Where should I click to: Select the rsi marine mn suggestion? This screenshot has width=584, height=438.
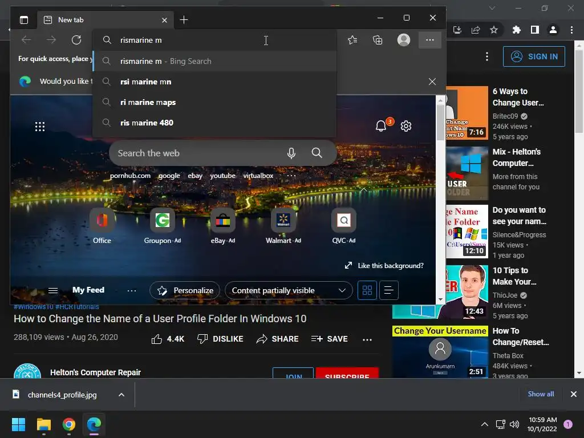[214, 82]
